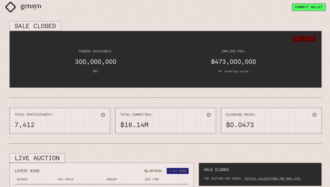Click the 7,412 Bids badge button

tap(177, 171)
